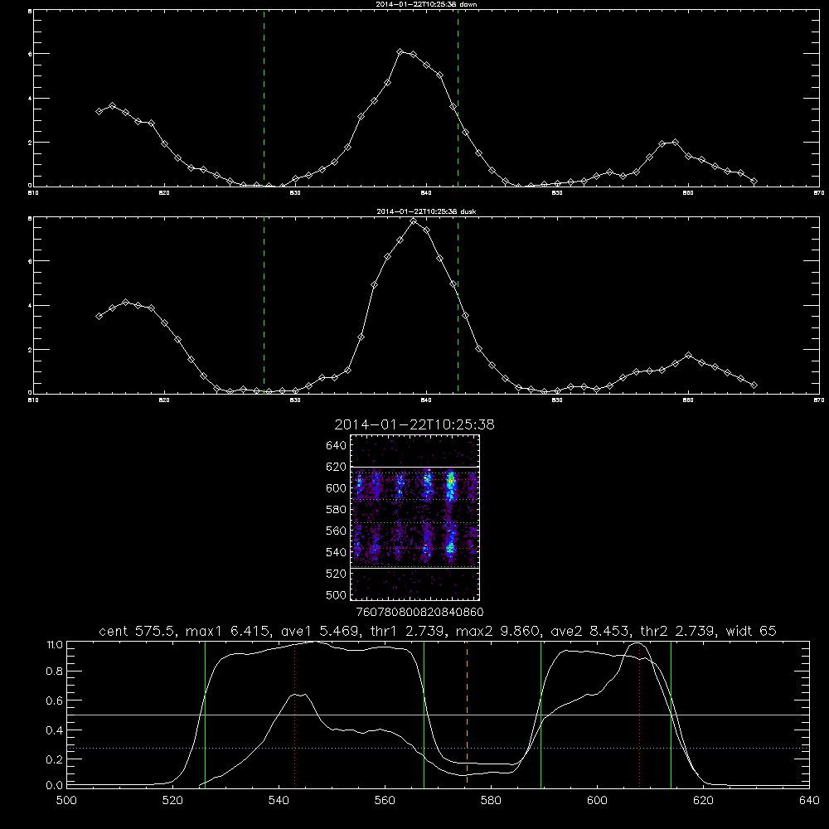Click the orange dashed center line in bottom plot
The width and height of the screenshot is (829, 829).
[x=467, y=714]
